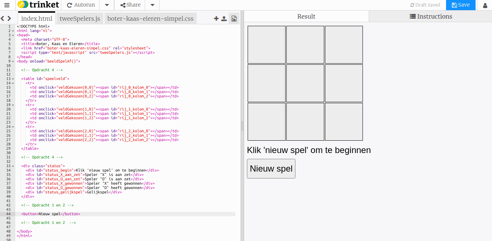
Task: Open boter-kaas-eieren-simpel.css tab
Action: tap(151, 19)
